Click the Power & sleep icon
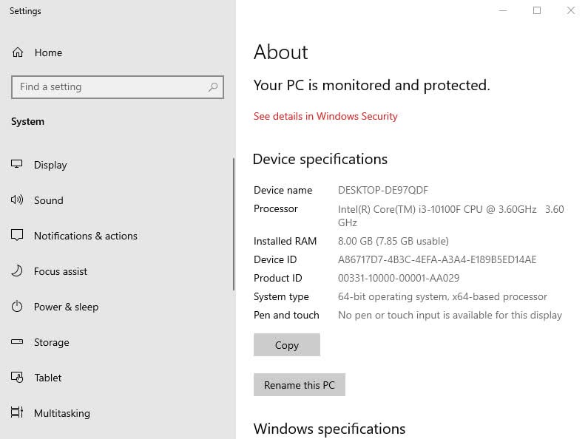Viewport: 588px width, 439px height. coord(17,307)
